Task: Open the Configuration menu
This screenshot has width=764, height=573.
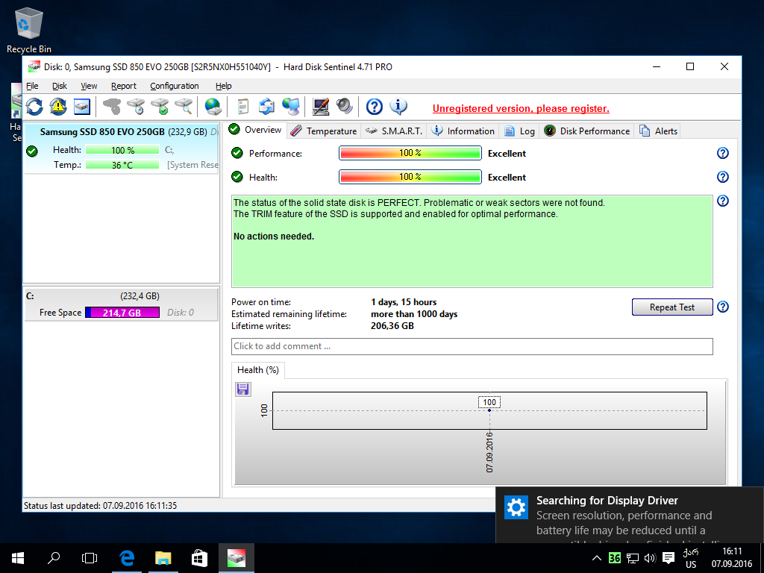Action: pyautogui.click(x=174, y=86)
